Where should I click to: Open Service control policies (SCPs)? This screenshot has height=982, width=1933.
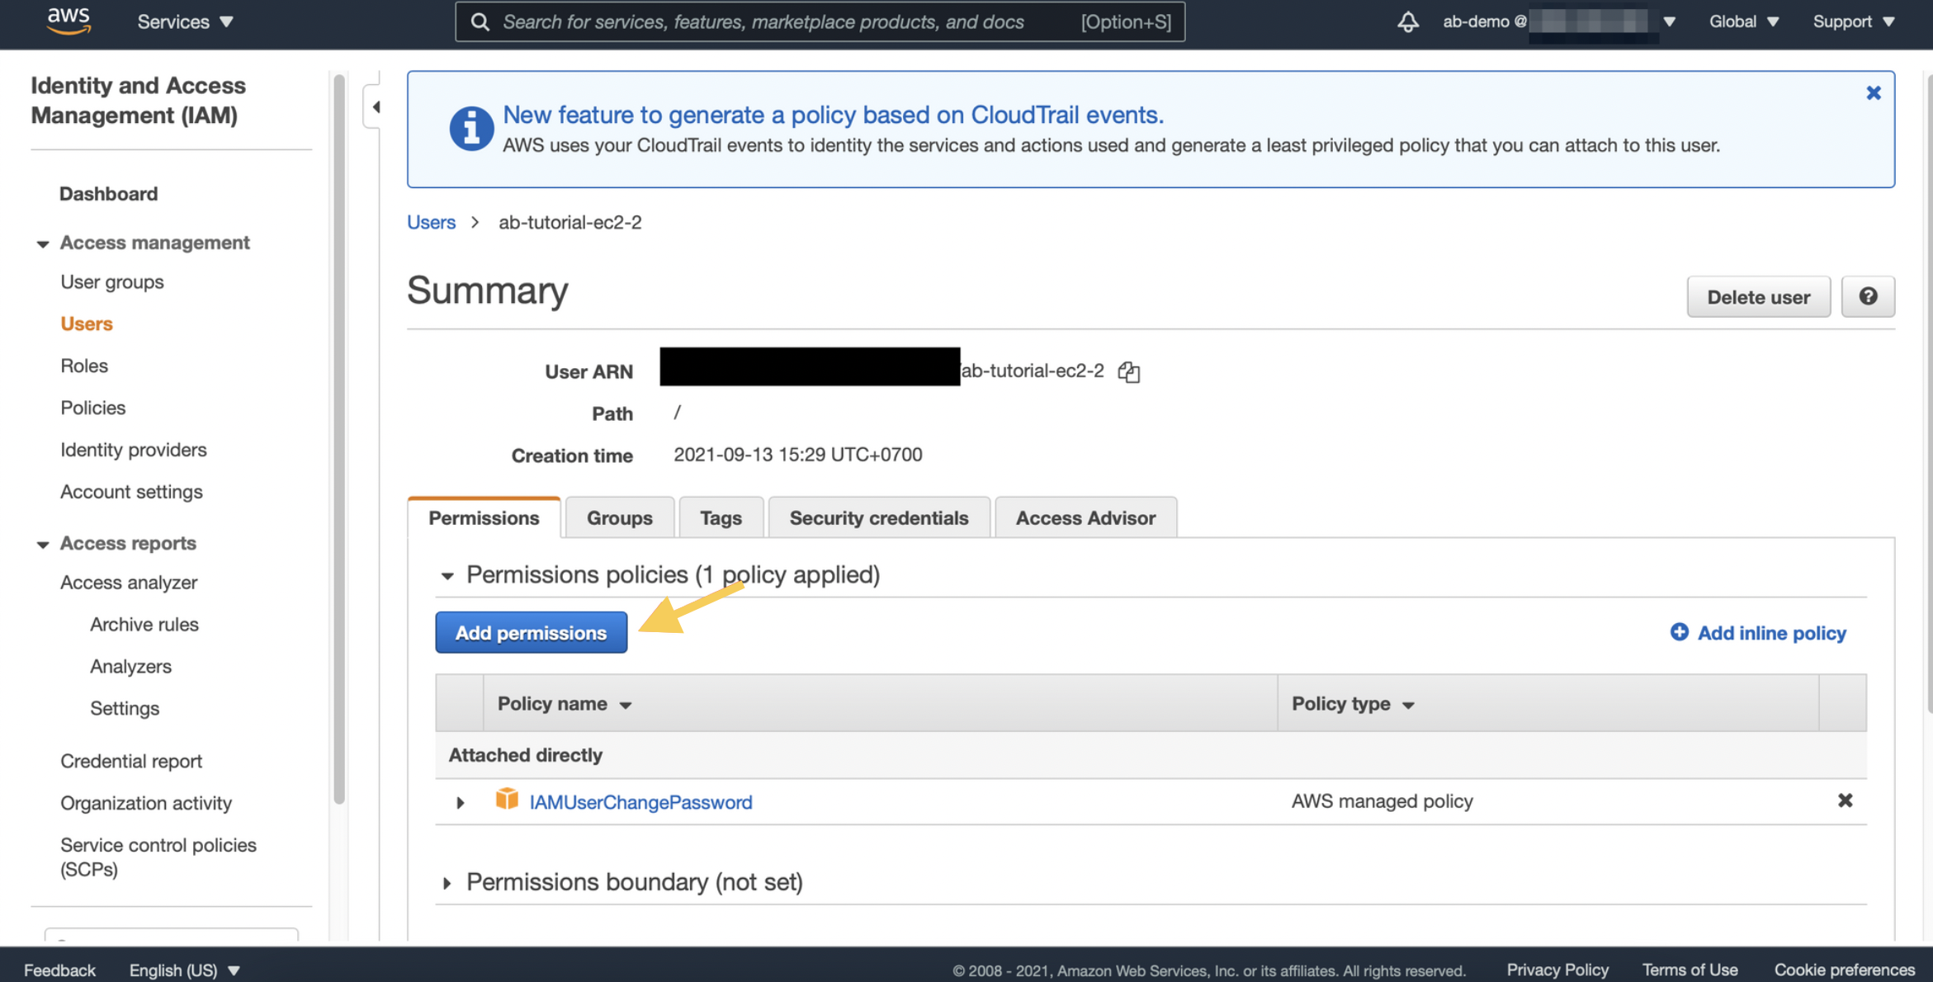tap(158, 857)
